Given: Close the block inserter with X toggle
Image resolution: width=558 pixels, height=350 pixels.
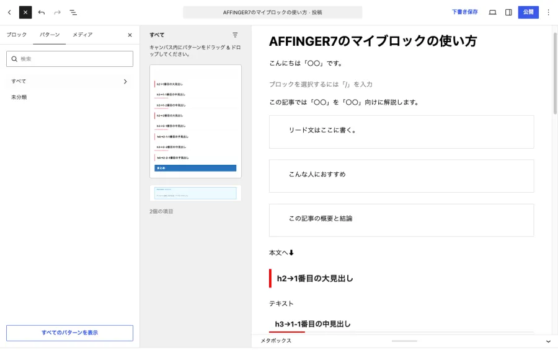Looking at the screenshot, I should point(25,12).
